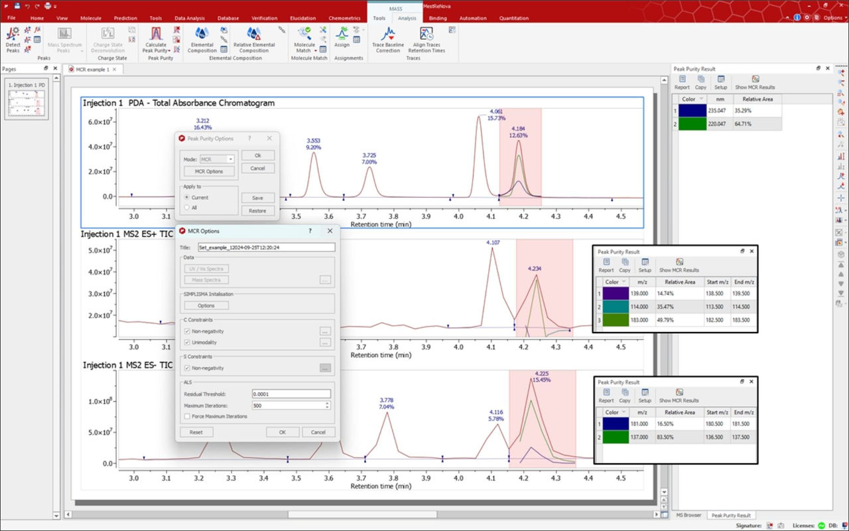Apply Trace Baseline Correction
The image size is (849, 531).
(x=388, y=39)
